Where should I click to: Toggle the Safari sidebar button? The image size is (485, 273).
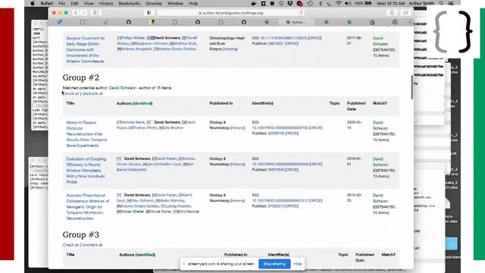(96, 13)
